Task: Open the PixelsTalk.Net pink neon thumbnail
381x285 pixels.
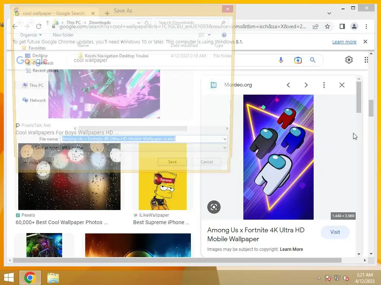Action: coord(104,94)
